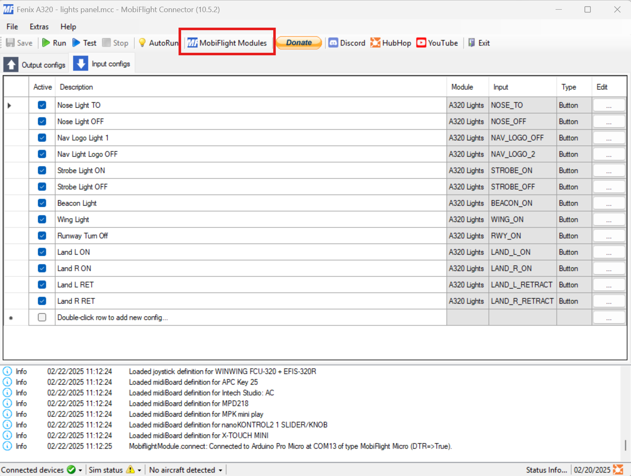The height and width of the screenshot is (476, 631).
Task: Open the Discord link icon
Action: (333, 43)
